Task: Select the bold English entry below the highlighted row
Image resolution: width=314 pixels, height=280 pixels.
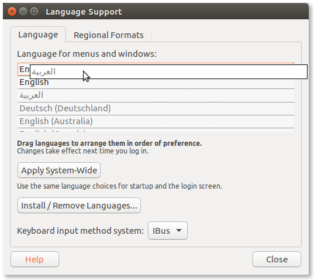Action: tap(156, 82)
